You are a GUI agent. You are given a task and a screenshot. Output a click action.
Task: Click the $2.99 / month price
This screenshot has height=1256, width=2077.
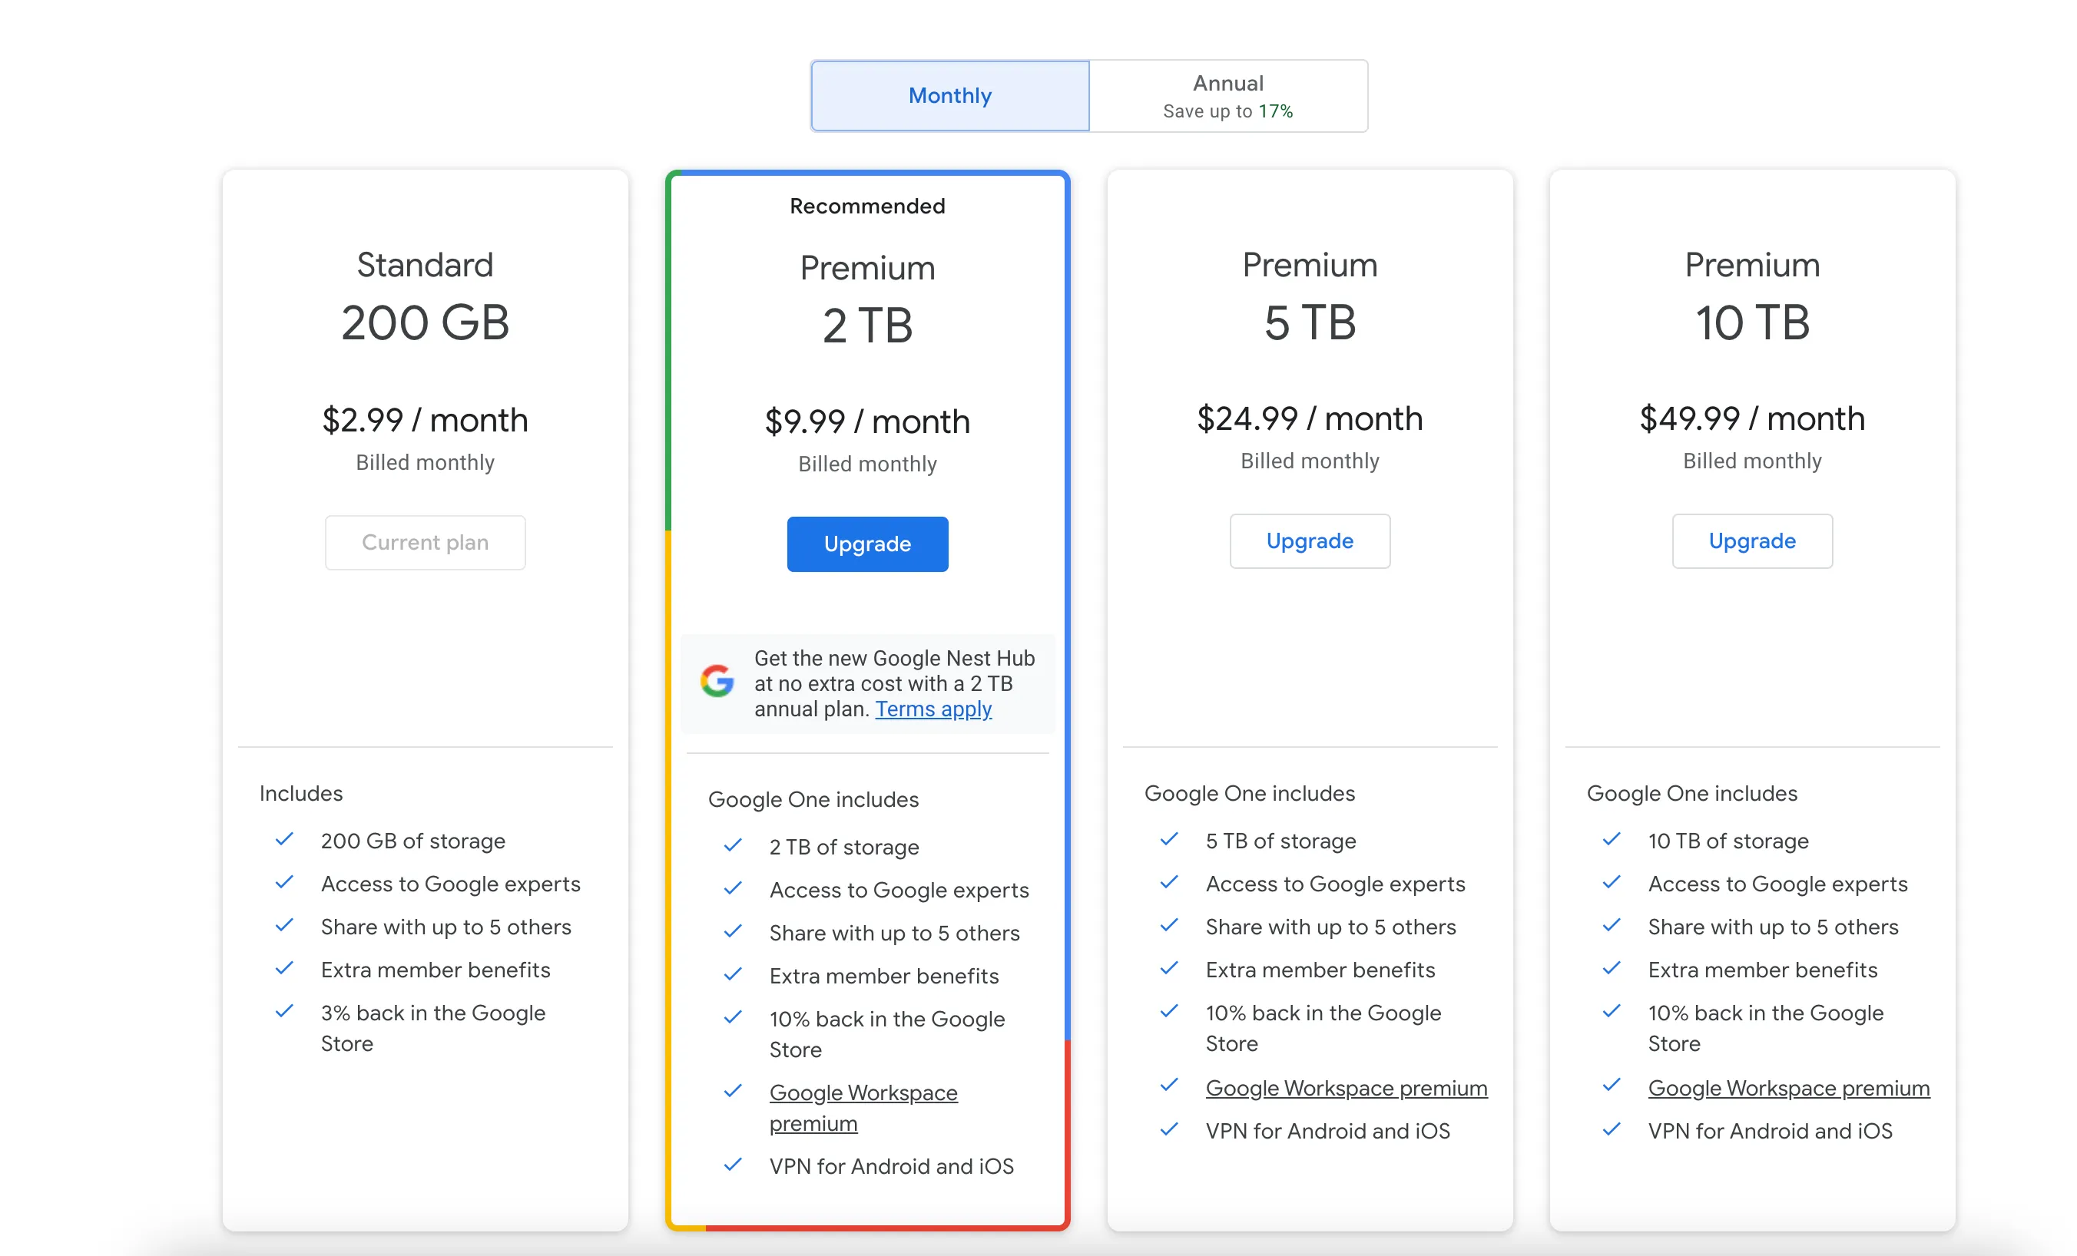pyautogui.click(x=425, y=421)
